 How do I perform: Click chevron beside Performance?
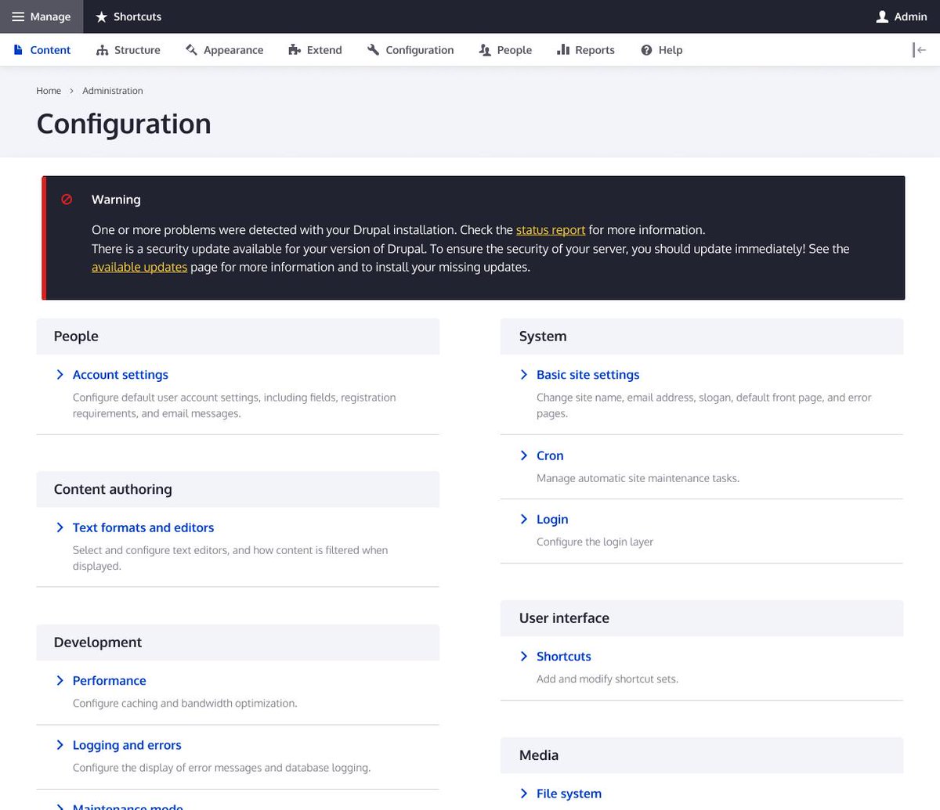tap(60, 681)
